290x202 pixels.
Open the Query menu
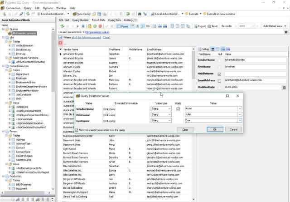pos(27,8)
